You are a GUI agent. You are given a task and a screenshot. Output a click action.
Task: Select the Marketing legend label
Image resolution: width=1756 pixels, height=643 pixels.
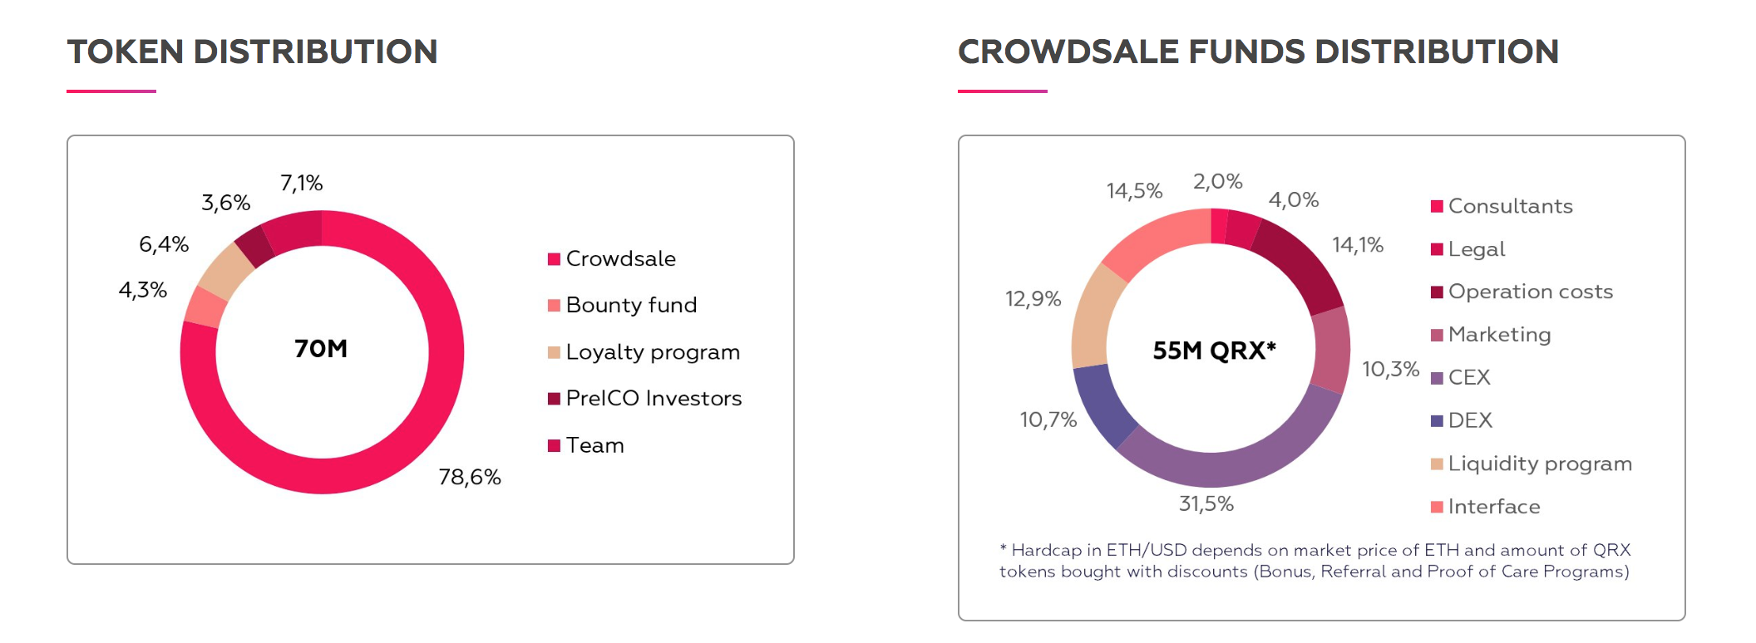[x=1499, y=335]
